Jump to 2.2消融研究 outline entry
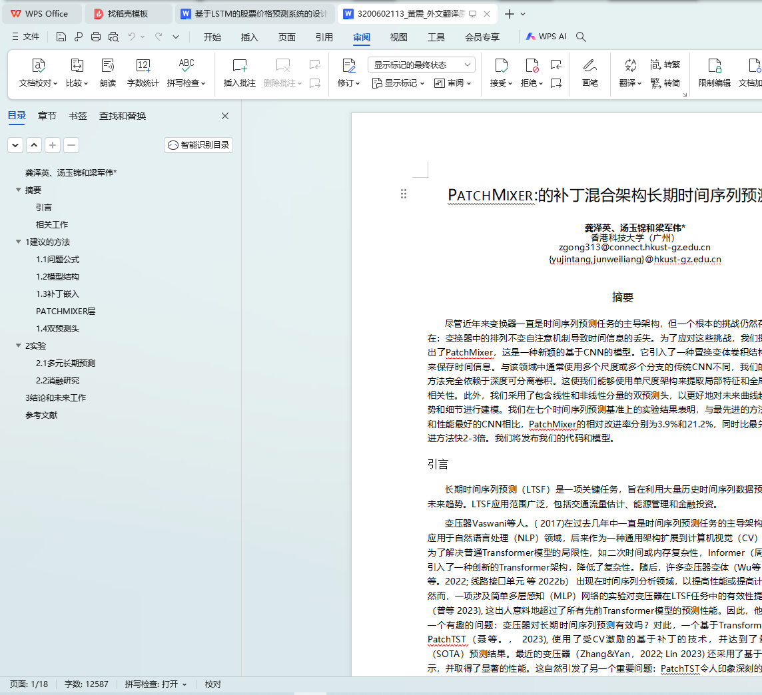 [58, 380]
